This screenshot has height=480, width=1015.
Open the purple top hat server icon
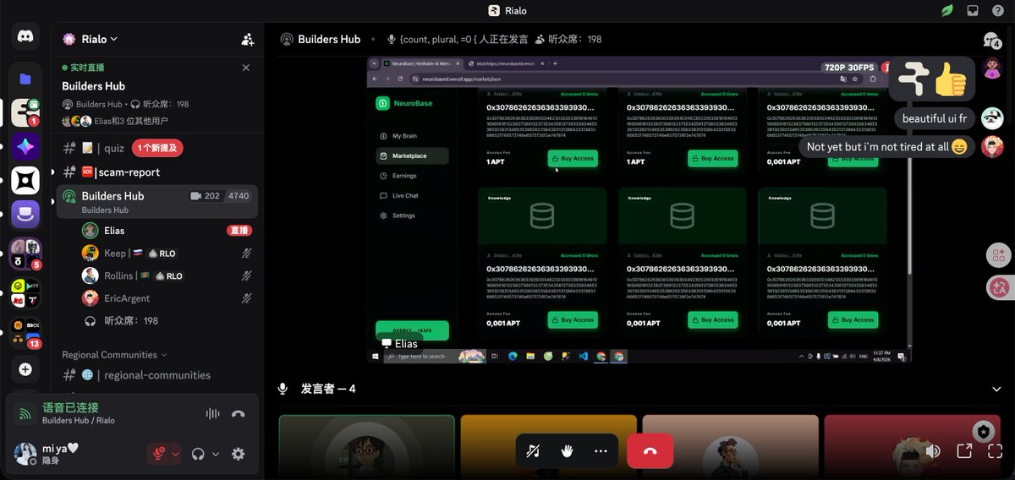point(25,215)
